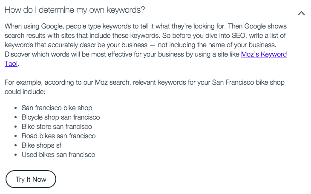Viewport: 311px width, 194px height.
Task: Select the "Road bikes san francisco" list item
Action: (x=58, y=136)
